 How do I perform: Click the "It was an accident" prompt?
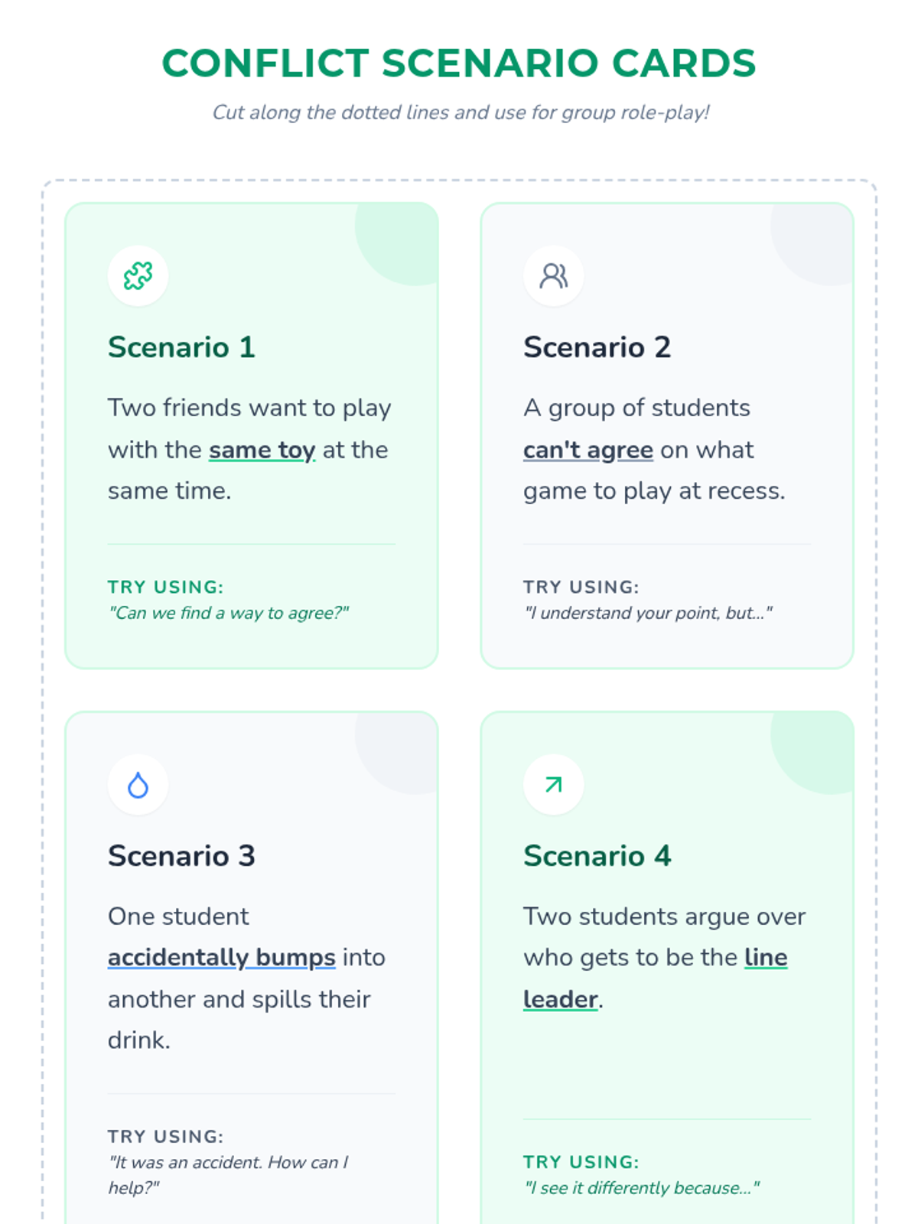click(x=228, y=1163)
